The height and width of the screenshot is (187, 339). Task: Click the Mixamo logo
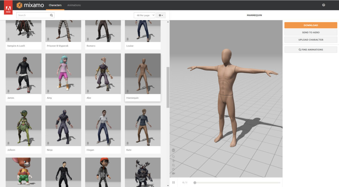(29, 5)
